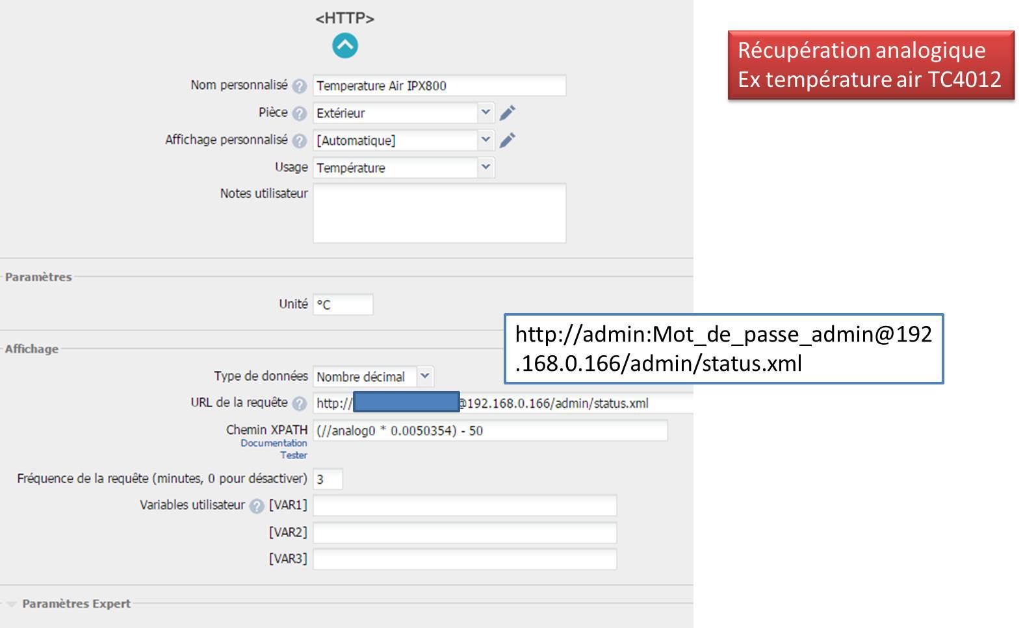Click the Chemin XPATH input field

[x=489, y=431]
